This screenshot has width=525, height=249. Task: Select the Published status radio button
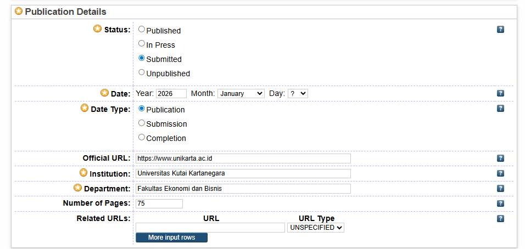(x=142, y=30)
